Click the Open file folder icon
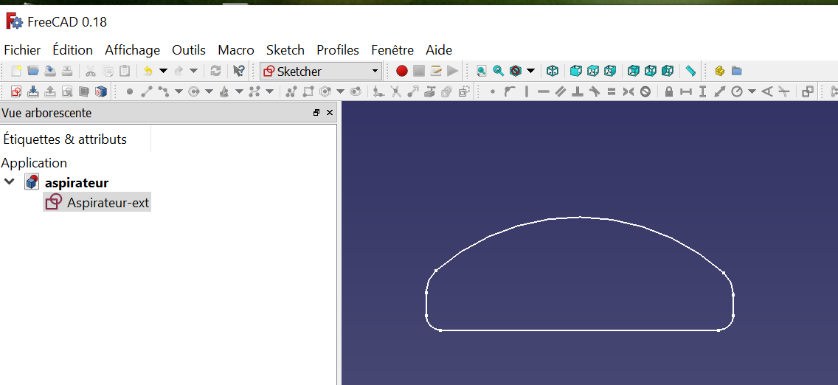Screen dimensions: 838x385 (33, 71)
